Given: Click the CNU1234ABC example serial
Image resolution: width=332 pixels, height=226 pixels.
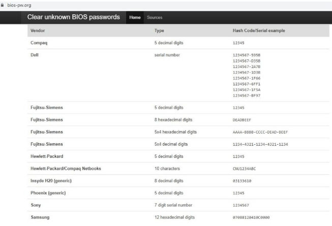Looking at the screenshot, I should [245, 169].
